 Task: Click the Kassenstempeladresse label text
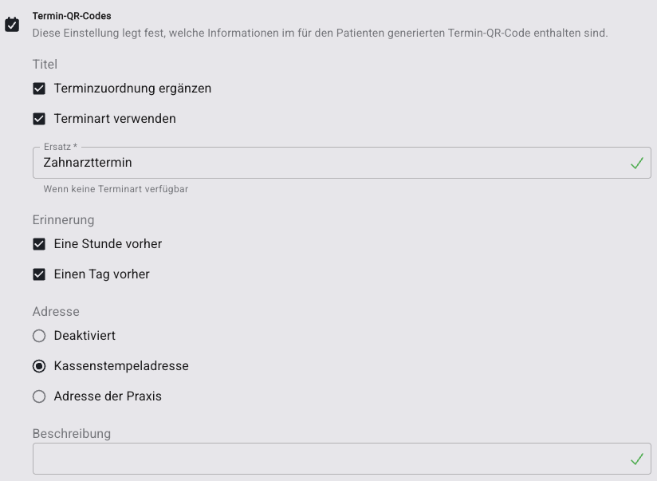tap(121, 366)
